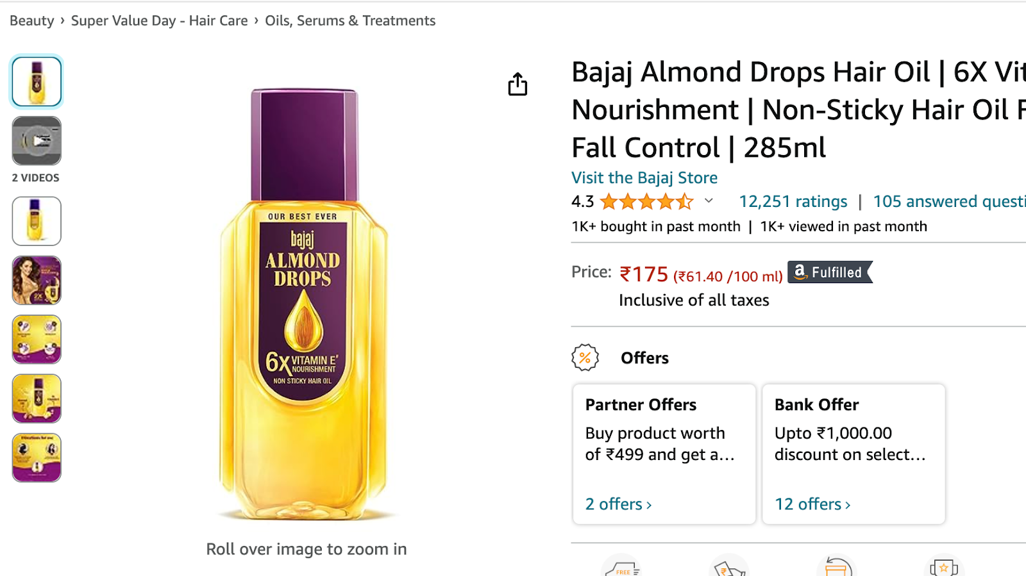The image size is (1026, 576).
Task: Click the free delivery icon
Action: pyautogui.click(x=621, y=567)
